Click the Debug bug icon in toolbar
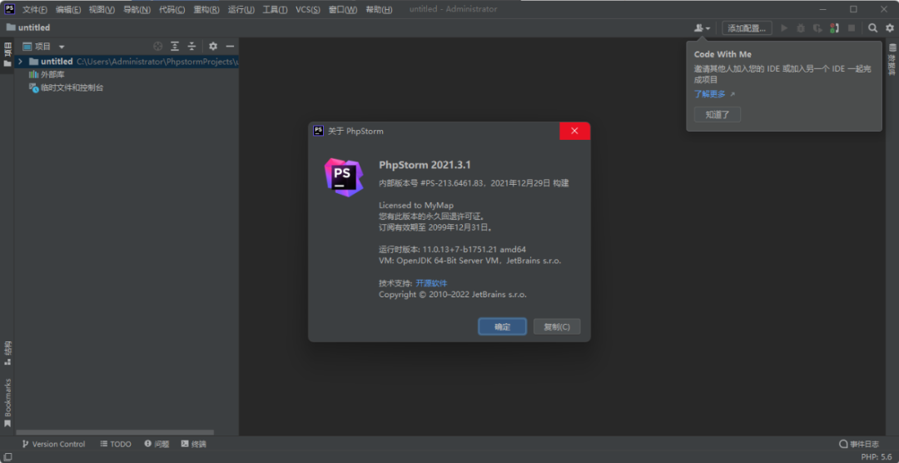 point(801,27)
